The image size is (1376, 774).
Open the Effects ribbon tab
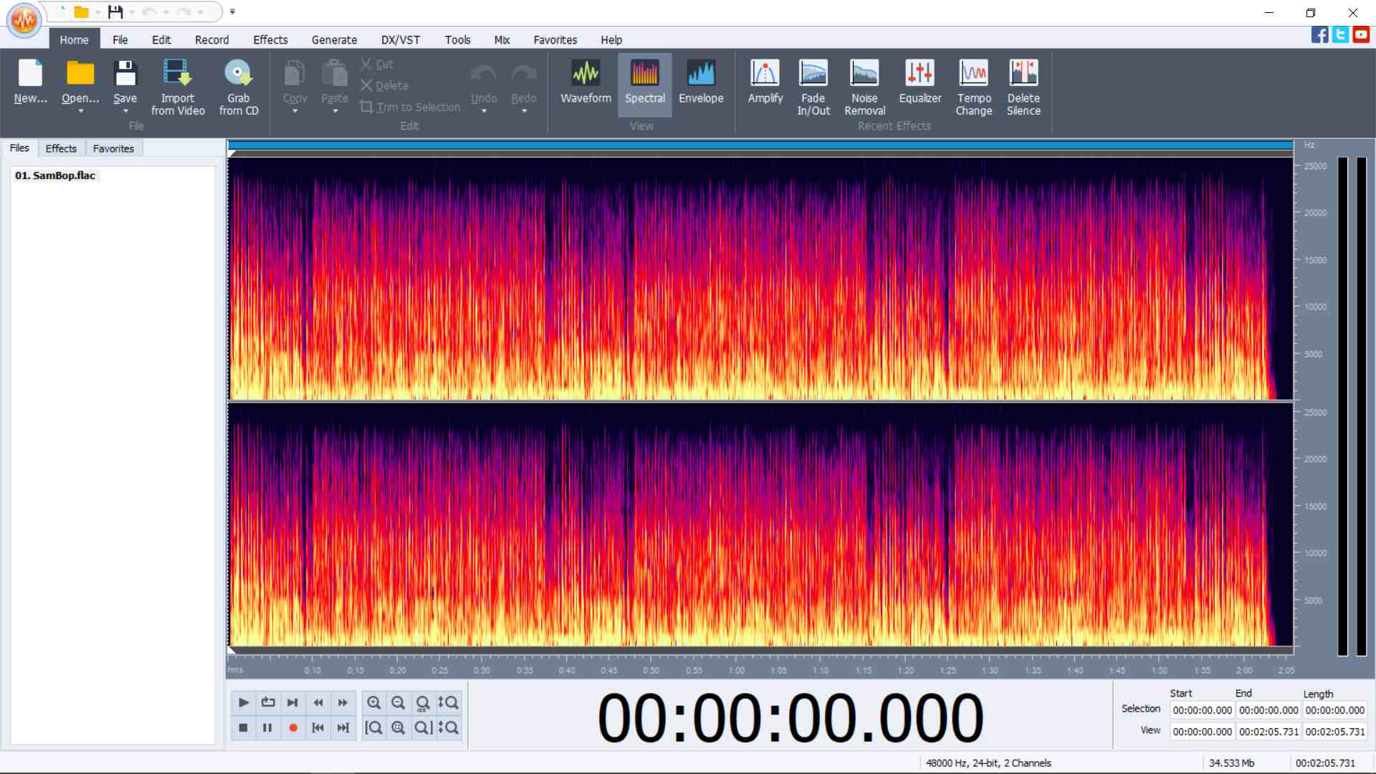[x=270, y=39]
